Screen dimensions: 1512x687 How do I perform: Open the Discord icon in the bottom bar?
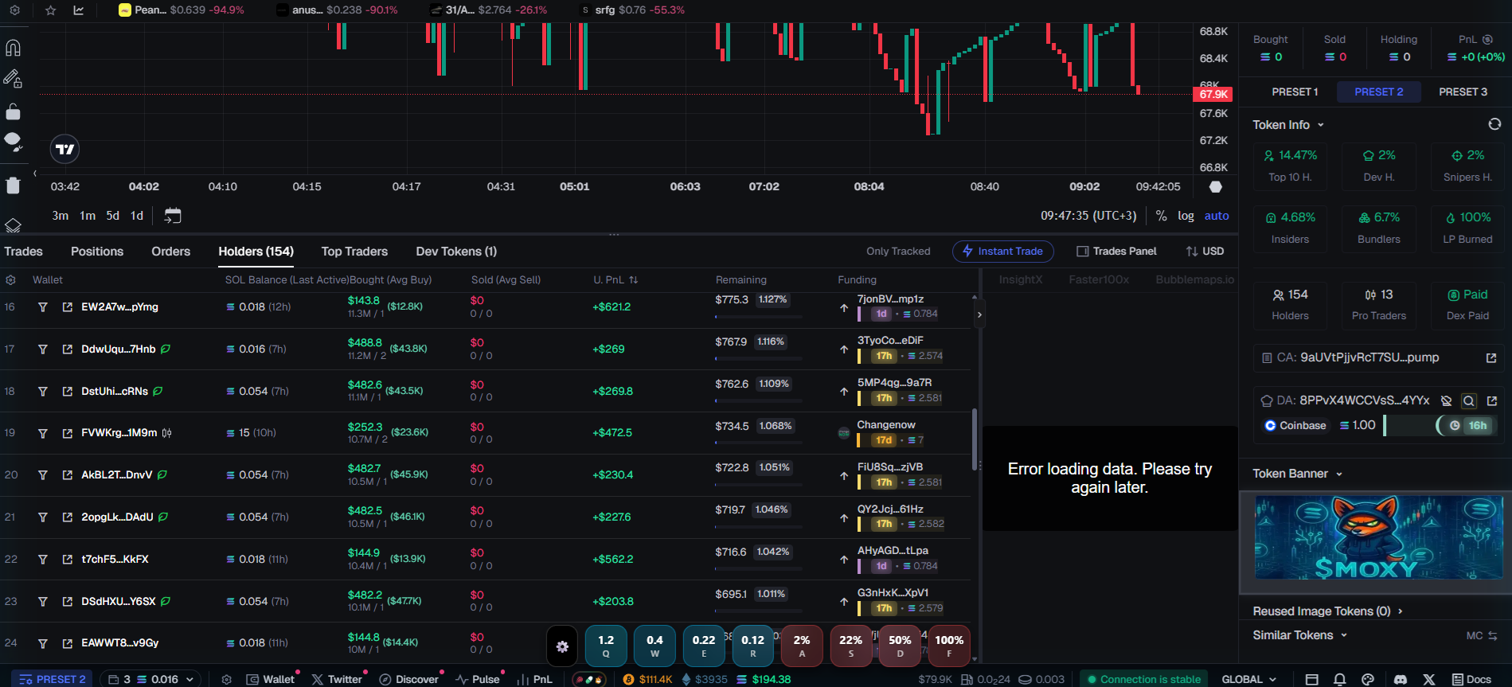[1400, 679]
